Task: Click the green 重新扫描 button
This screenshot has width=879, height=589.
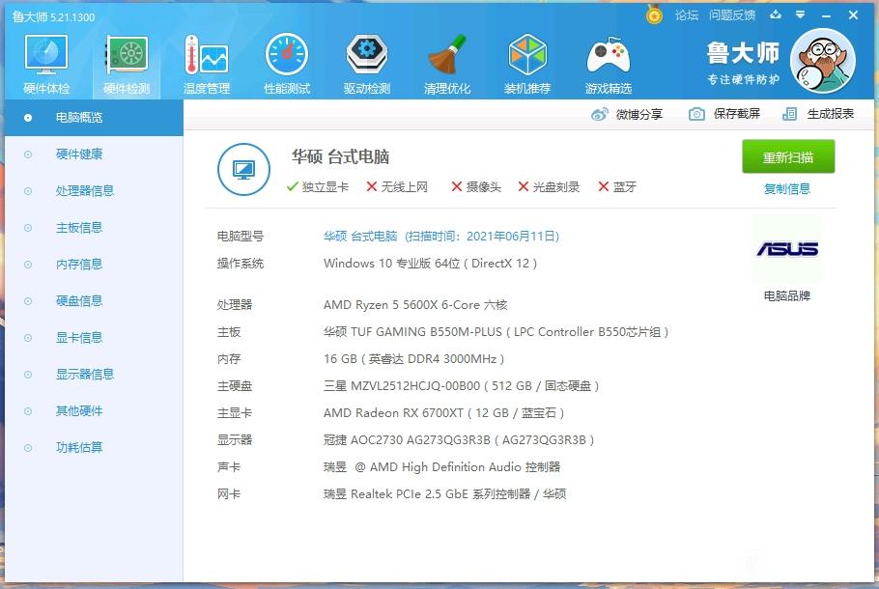Action: [788, 157]
